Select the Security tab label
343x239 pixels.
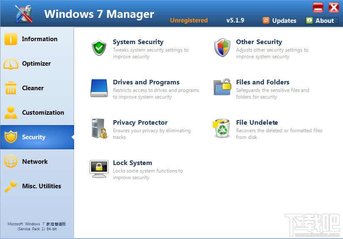34,137
